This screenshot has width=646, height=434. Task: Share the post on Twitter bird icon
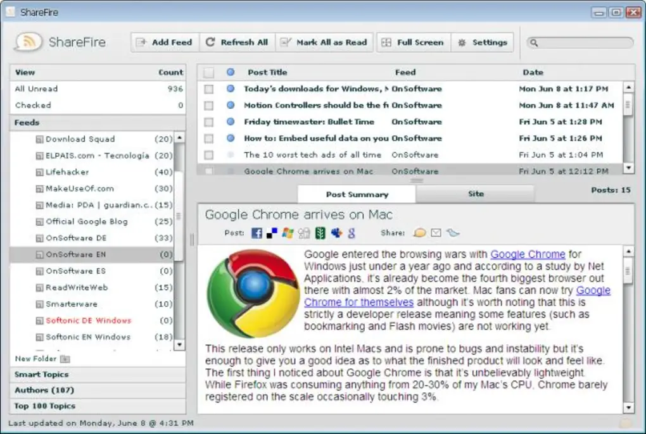click(453, 233)
